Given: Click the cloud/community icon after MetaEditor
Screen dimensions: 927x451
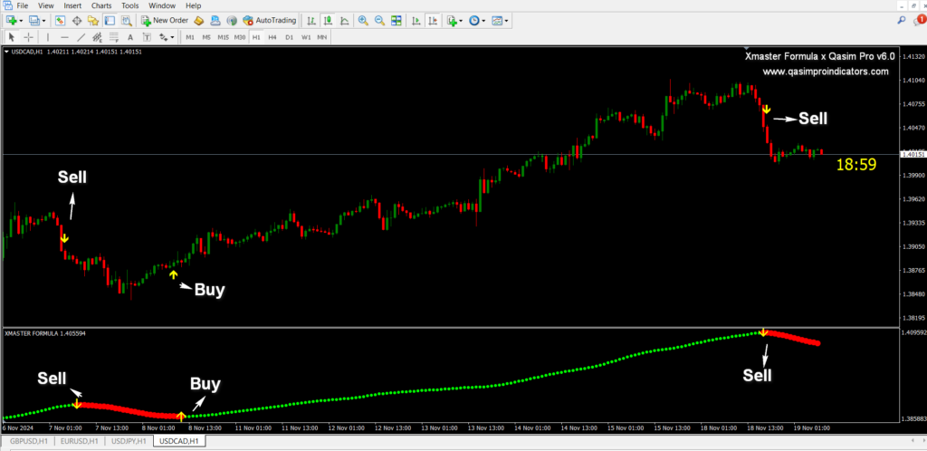Looking at the screenshot, I should (x=215, y=21).
